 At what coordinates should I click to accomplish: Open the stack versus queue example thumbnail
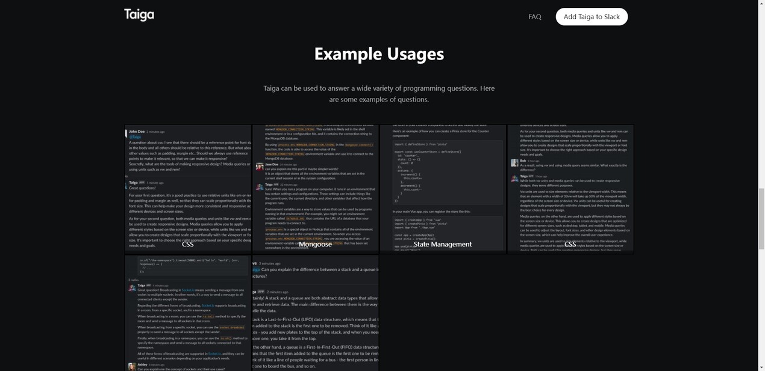316,313
